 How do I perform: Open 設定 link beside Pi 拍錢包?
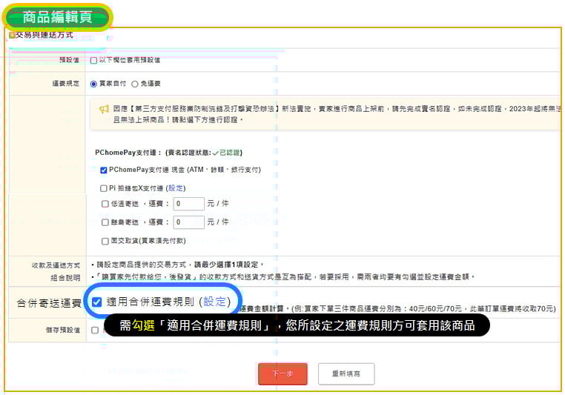tap(175, 188)
